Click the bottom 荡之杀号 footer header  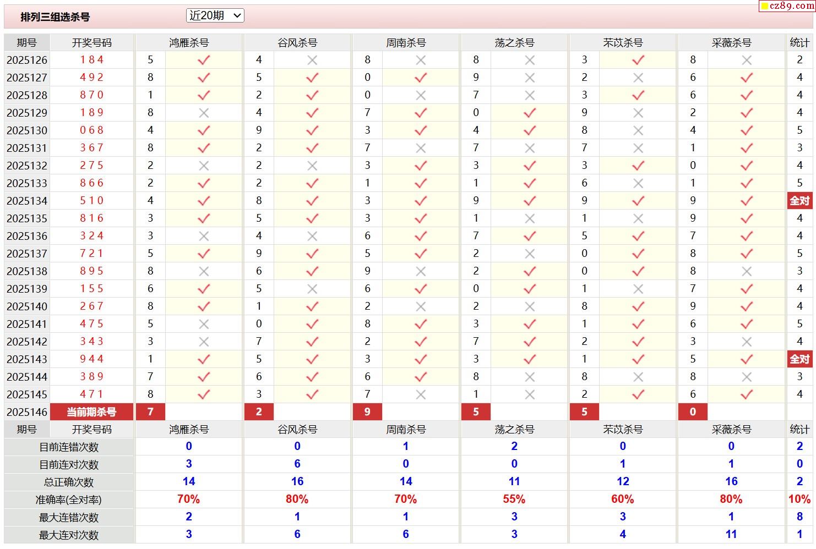[x=514, y=430]
